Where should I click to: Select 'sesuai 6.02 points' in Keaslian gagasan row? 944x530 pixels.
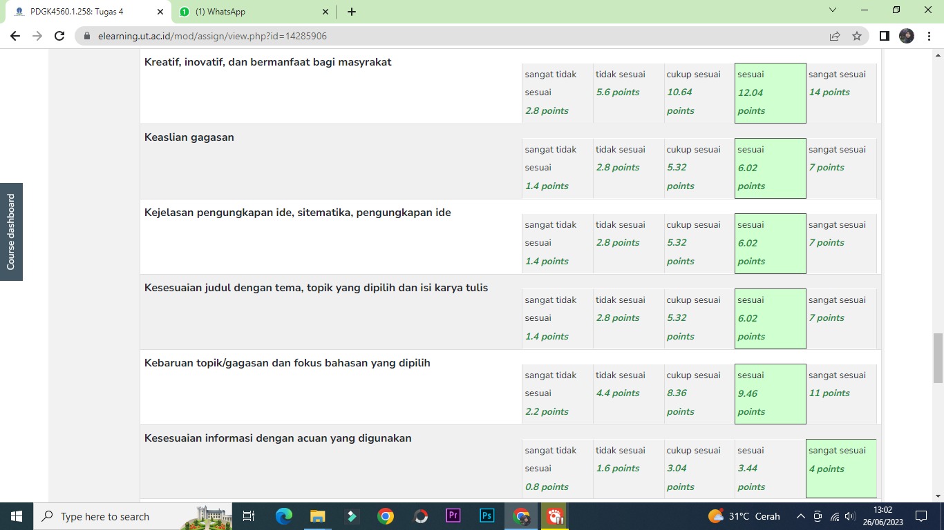click(770, 168)
